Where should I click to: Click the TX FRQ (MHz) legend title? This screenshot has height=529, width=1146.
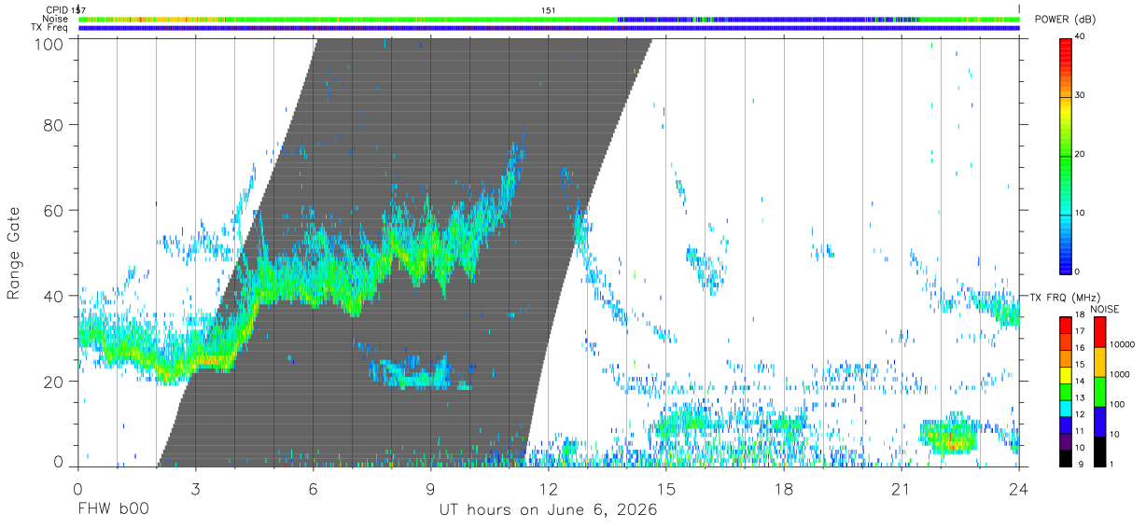click(x=1066, y=297)
